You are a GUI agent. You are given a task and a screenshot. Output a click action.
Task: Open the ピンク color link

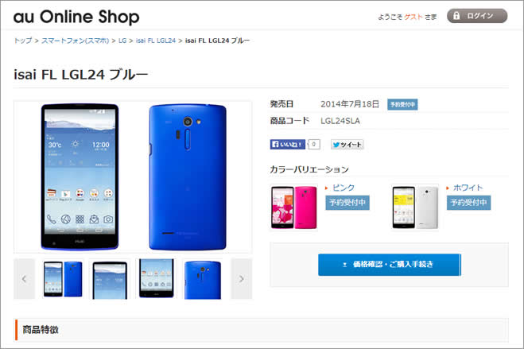(x=344, y=188)
